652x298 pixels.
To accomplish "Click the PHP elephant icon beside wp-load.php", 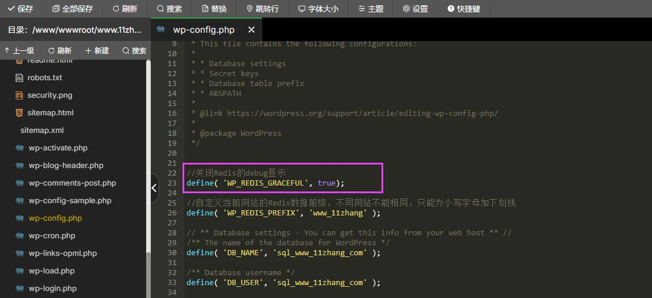I will [x=19, y=271].
